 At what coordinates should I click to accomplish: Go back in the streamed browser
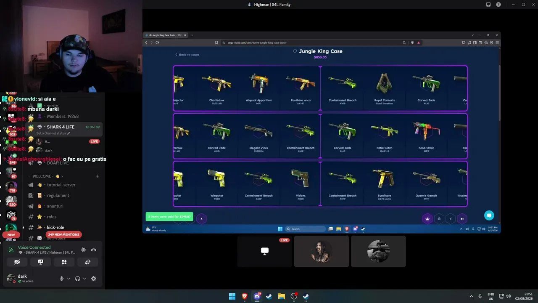click(146, 43)
